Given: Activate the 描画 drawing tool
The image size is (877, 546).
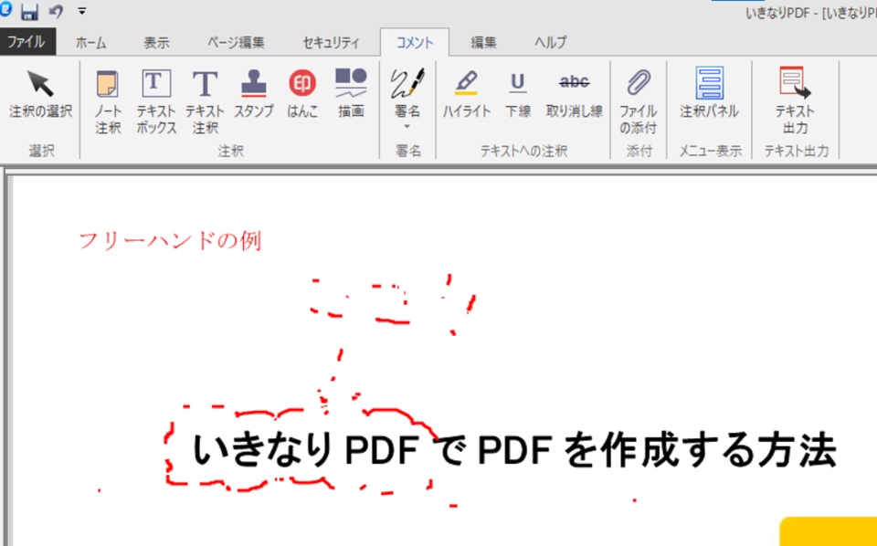Looking at the screenshot, I should click(351, 95).
